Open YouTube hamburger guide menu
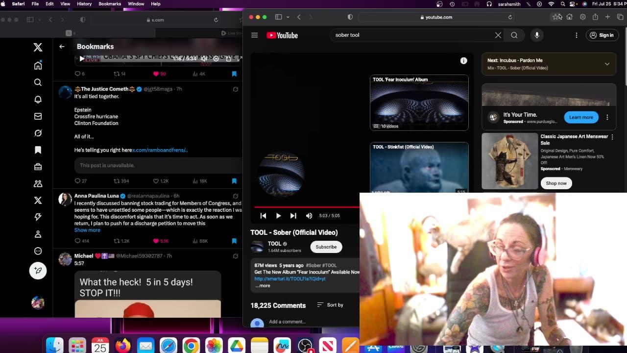The image size is (627, 353). 254,35
